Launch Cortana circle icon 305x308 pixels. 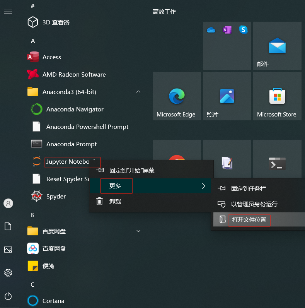pos(33,301)
